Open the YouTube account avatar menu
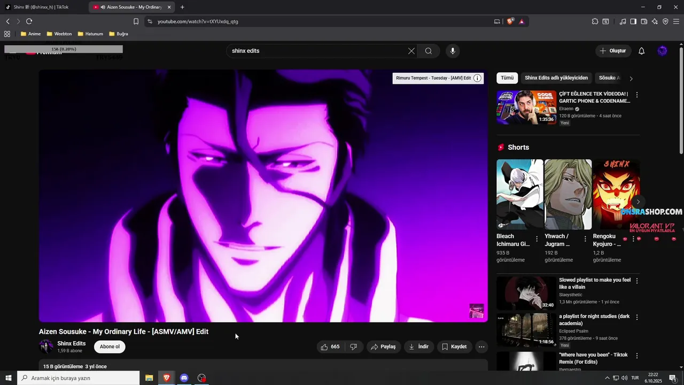The width and height of the screenshot is (684, 385). click(663, 51)
